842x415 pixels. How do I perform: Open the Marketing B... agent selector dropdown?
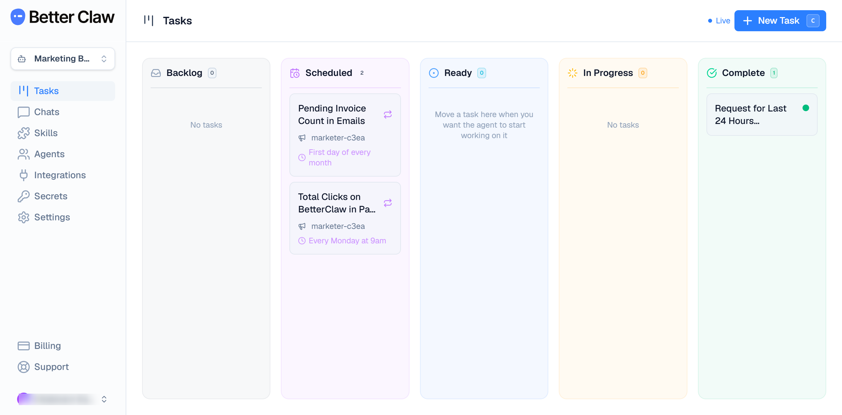63,59
